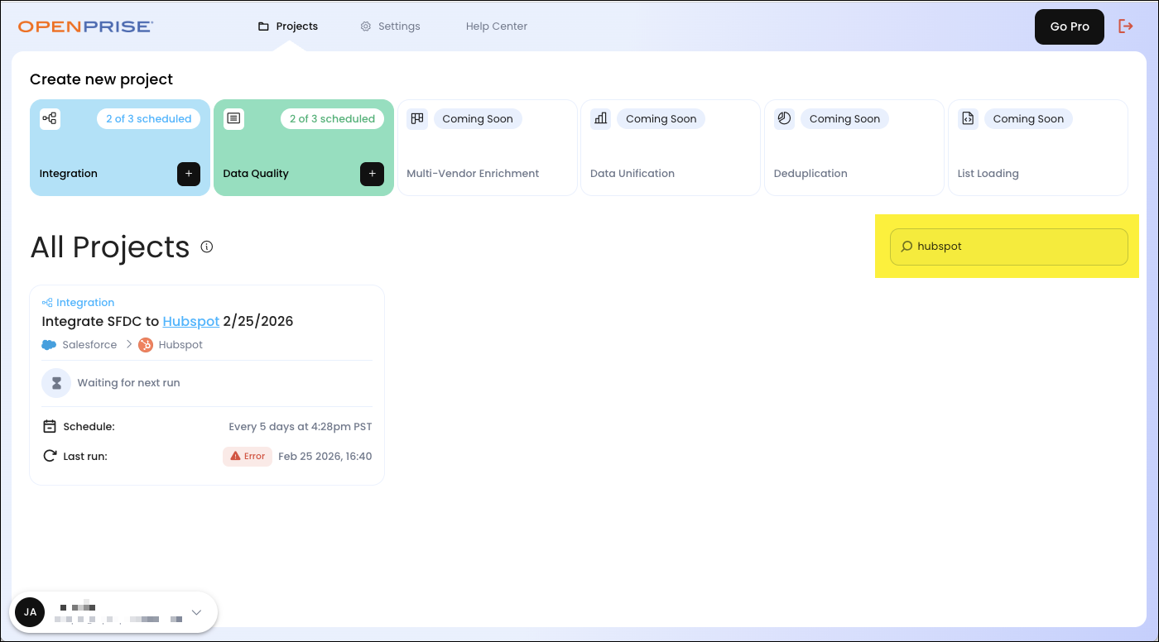This screenshot has height=642, width=1159.
Task: Click the JA user avatar
Action: [30, 612]
